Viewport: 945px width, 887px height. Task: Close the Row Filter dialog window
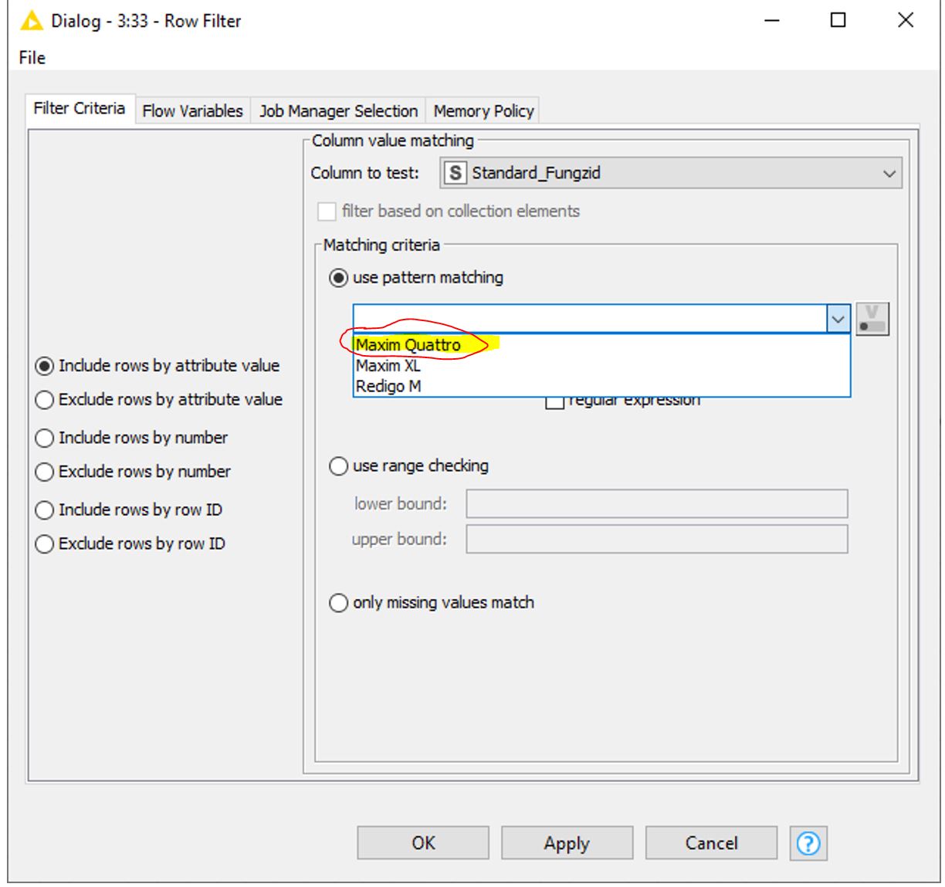[906, 21]
